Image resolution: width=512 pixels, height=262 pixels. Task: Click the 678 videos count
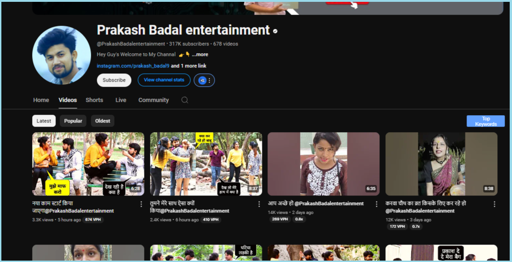pos(226,44)
